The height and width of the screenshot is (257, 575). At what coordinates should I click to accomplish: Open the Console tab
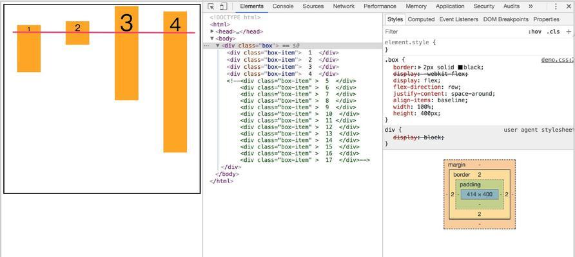pyautogui.click(x=283, y=6)
